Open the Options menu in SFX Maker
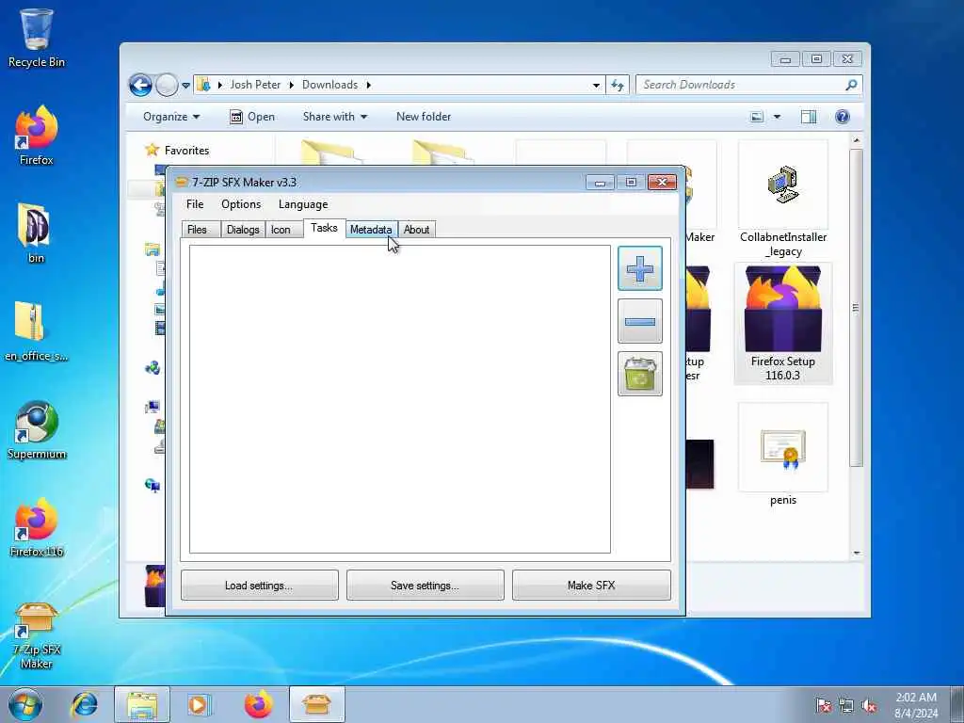 pyautogui.click(x=241, y=204)
